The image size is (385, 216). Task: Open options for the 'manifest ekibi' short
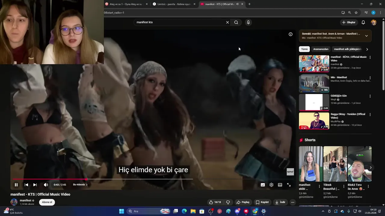(319, 186)
